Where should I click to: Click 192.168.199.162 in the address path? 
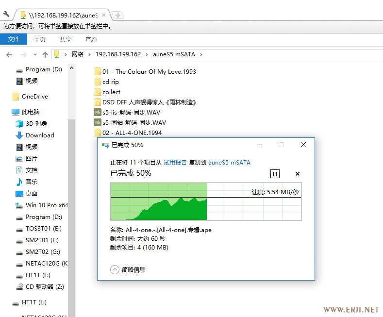(x=118, y=54)
